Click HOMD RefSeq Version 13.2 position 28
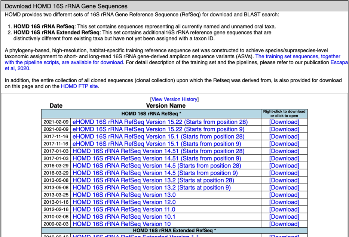The image size is (349, 237). pos(153,180)
